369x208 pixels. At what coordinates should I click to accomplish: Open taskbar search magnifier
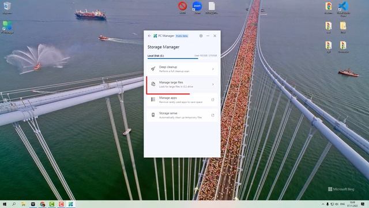(x=14, y=204)
